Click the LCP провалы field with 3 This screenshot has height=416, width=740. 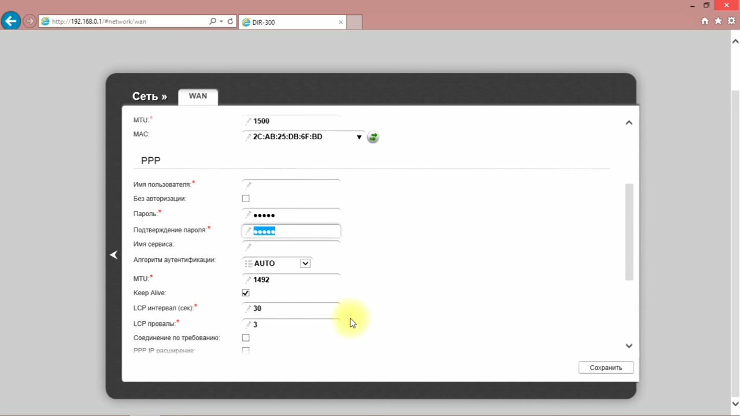point(291,324)
